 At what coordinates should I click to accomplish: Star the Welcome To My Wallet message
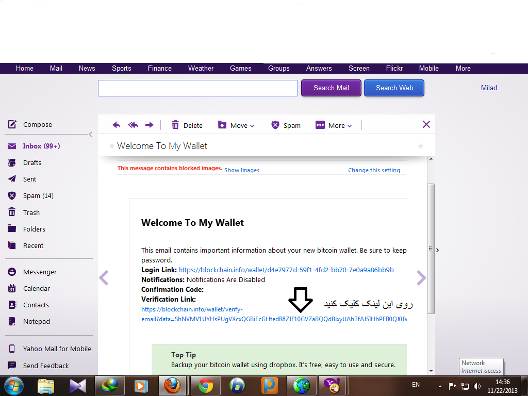click(x=421, y=146)
